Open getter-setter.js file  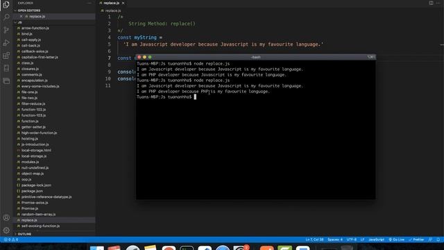33,127
